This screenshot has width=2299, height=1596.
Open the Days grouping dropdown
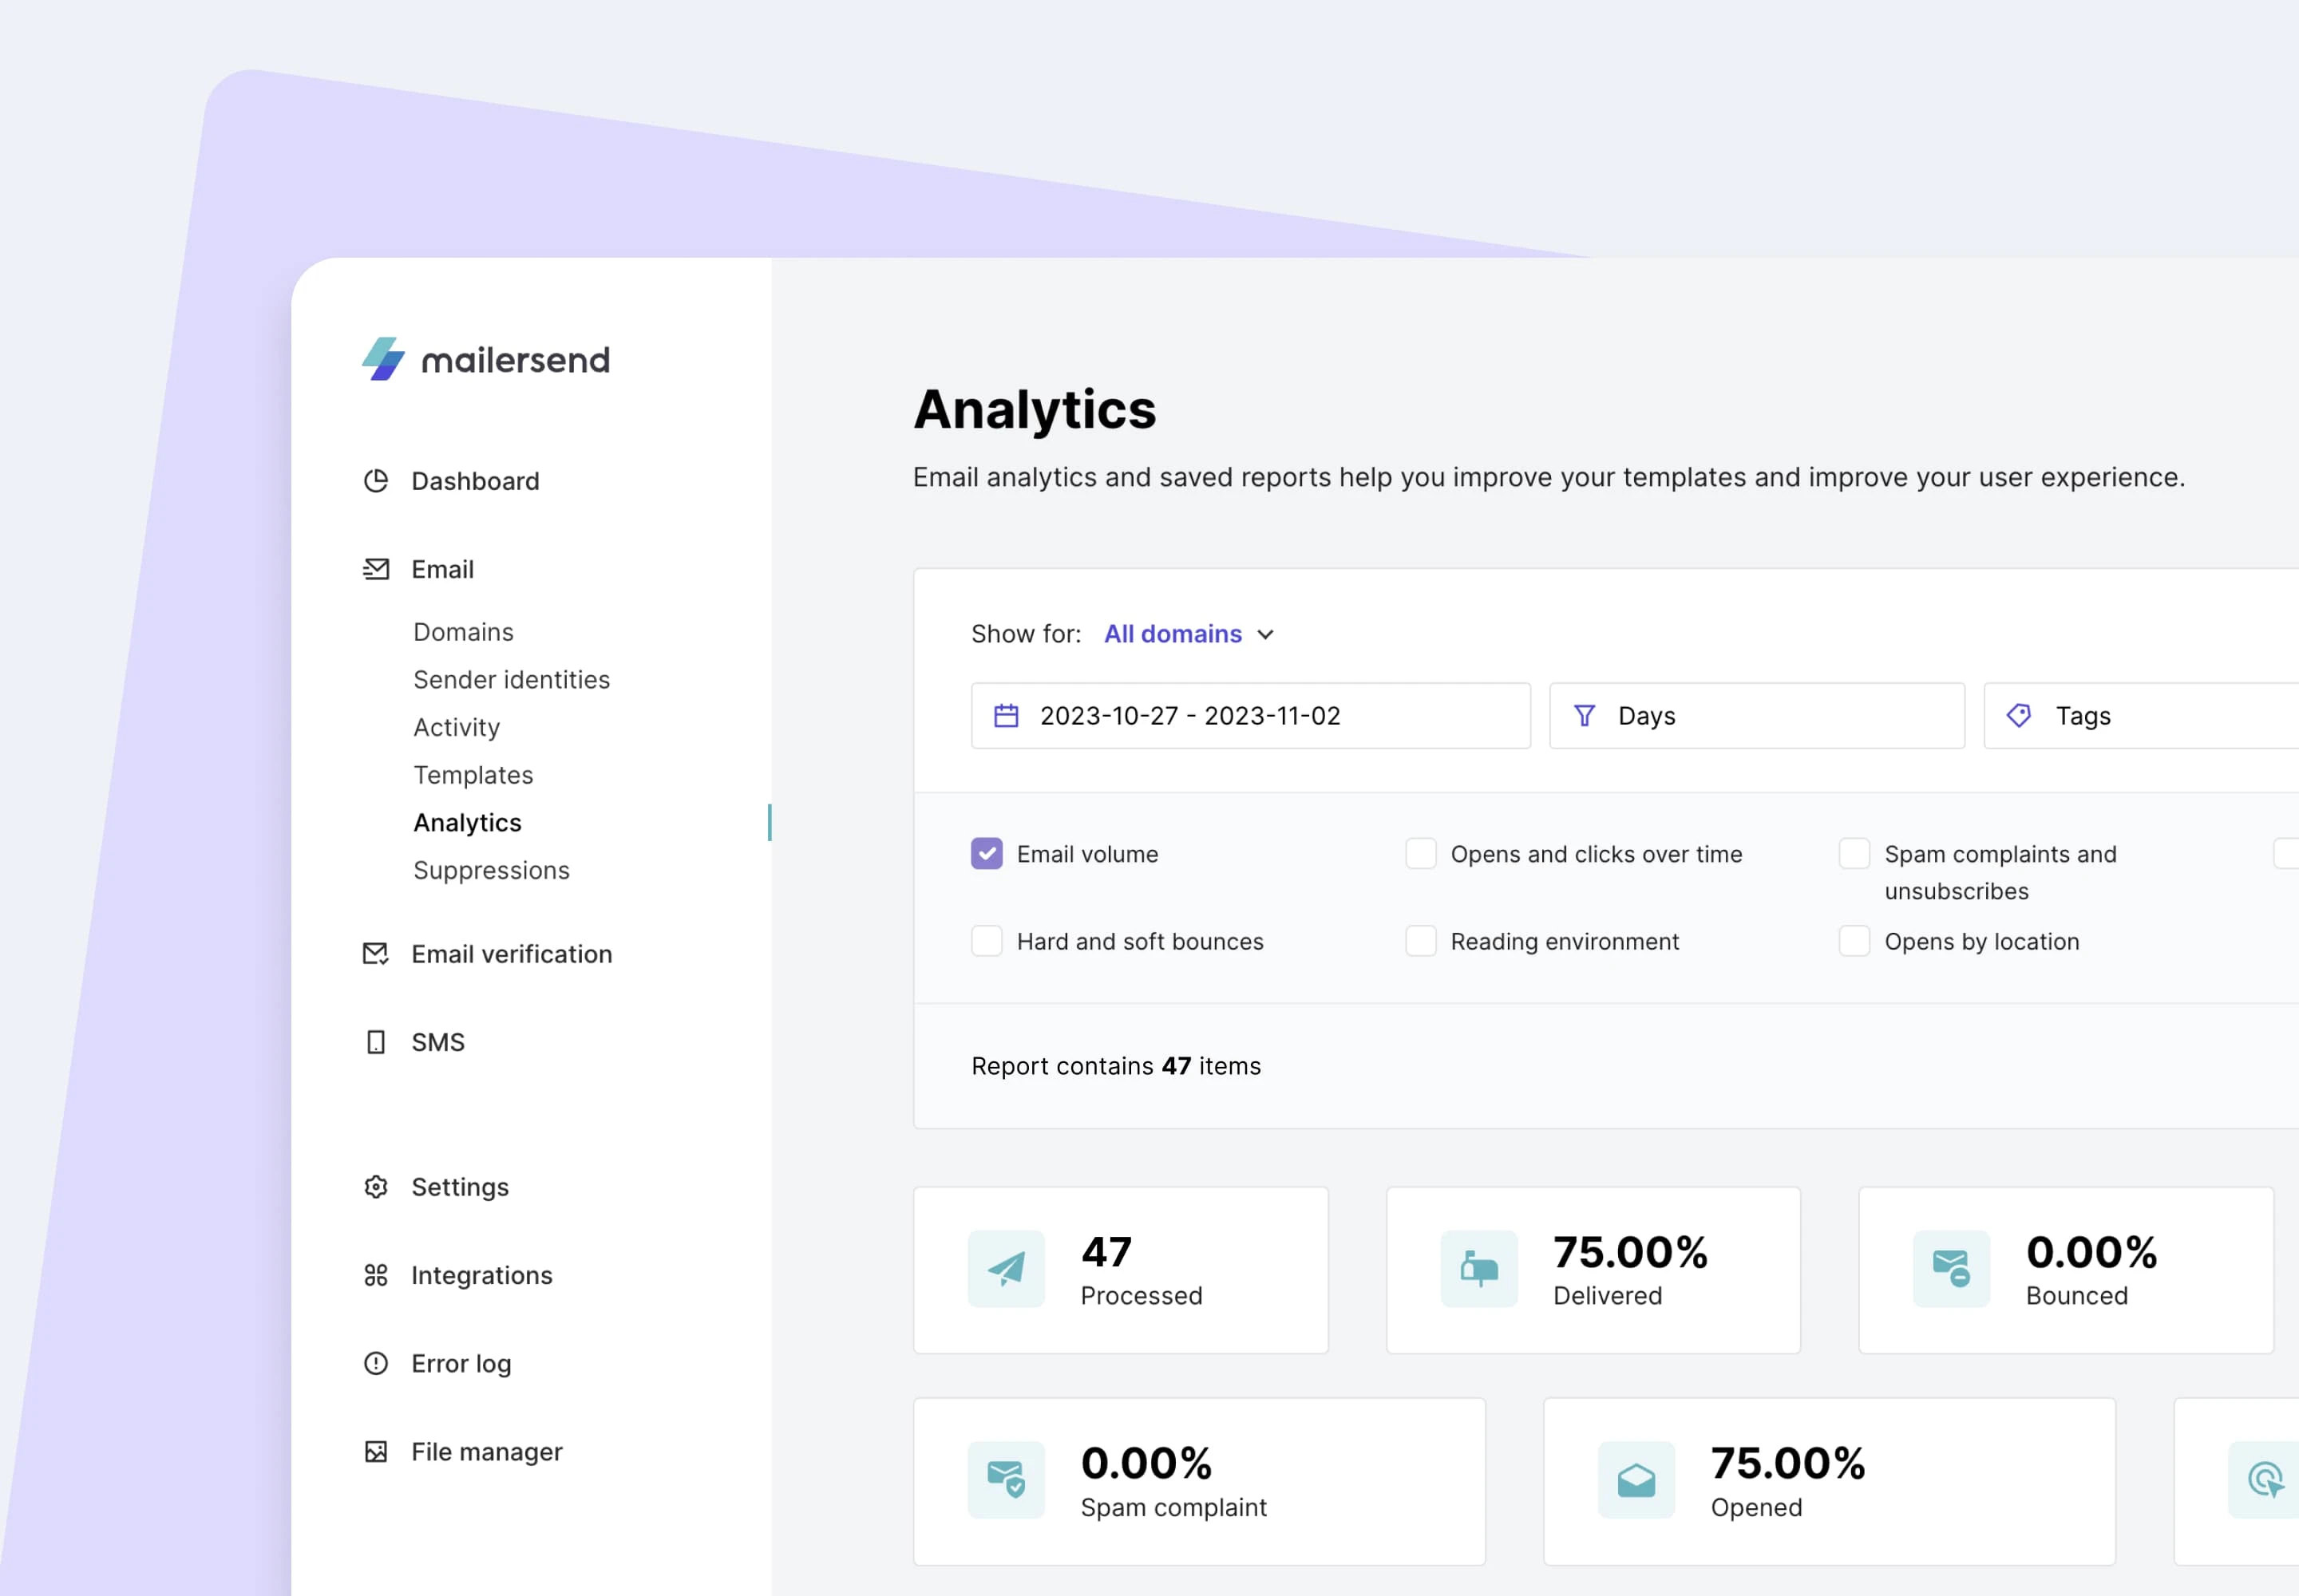(x=1757, y=716)
